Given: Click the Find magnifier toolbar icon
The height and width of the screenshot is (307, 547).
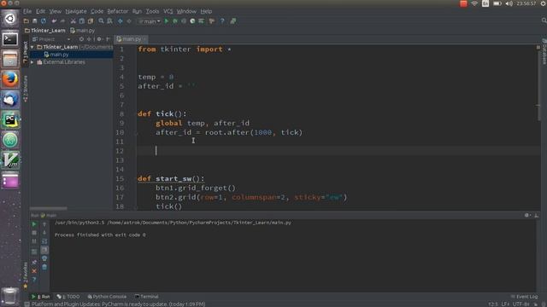Looking at the screenshot, I should pyautogui.click(x=101, y=21).
